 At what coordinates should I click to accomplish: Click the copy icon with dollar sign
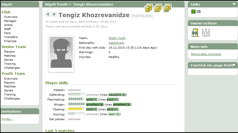pos(149,8)
